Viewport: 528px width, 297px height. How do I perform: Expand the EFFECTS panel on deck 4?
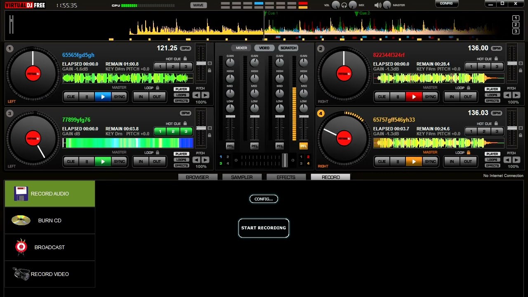492,165
